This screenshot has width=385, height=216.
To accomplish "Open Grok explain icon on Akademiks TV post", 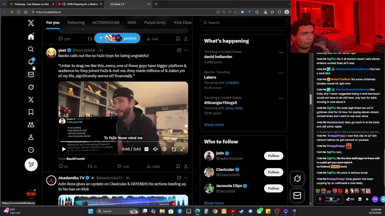I will tap(179, 178).
